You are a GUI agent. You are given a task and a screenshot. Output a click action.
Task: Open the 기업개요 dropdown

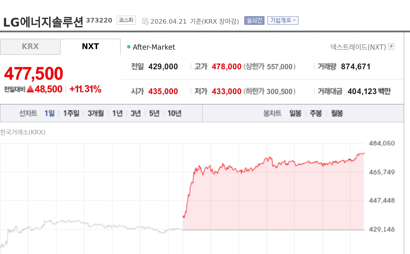coord(283,20)
